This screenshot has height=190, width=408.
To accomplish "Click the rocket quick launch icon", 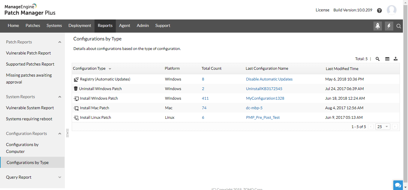I will click(378, 26).
